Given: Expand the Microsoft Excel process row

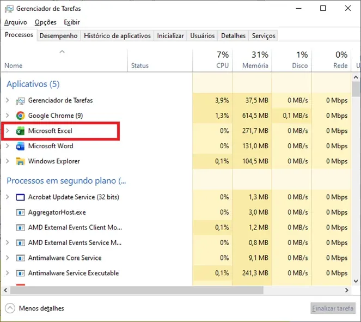Looking at the screenshot, I should (8, 131).
